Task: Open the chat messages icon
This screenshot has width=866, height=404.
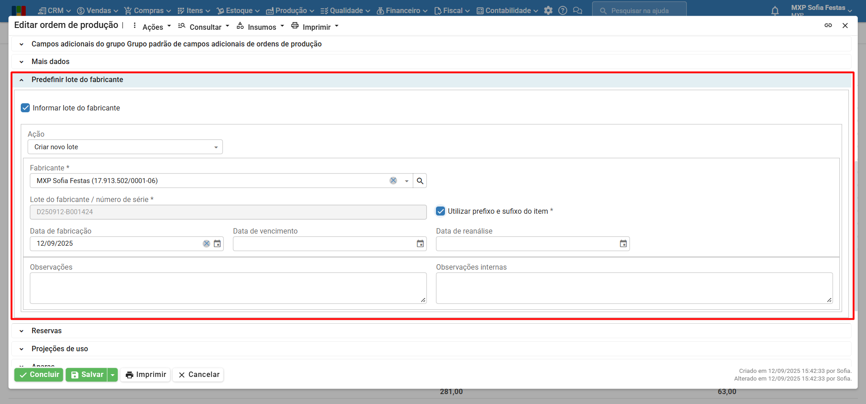Action: pos(578,10)
